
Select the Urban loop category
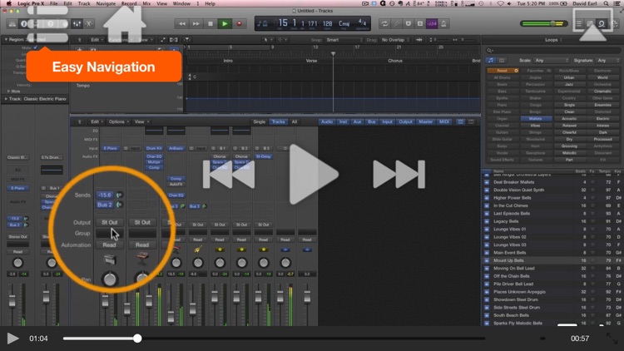click(569, 77)
